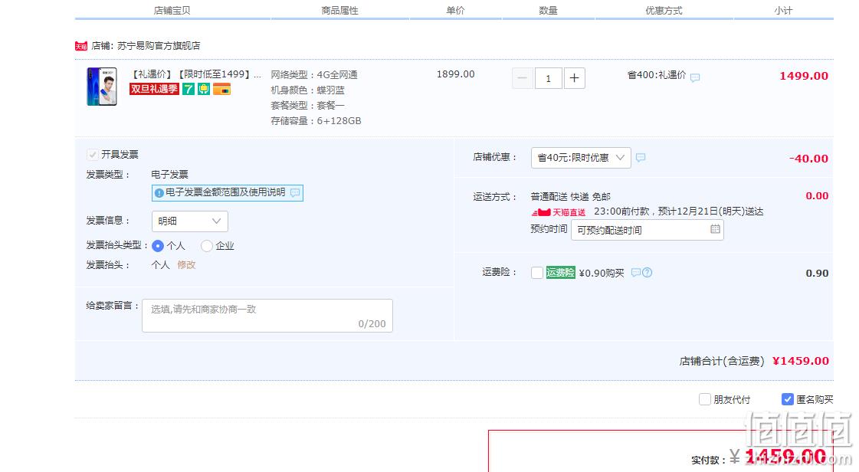859x472 pixels.
Task: Click the 商品属性 column header
Action: [x=339, y=11]
